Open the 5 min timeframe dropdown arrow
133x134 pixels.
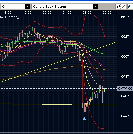[27, 7]
